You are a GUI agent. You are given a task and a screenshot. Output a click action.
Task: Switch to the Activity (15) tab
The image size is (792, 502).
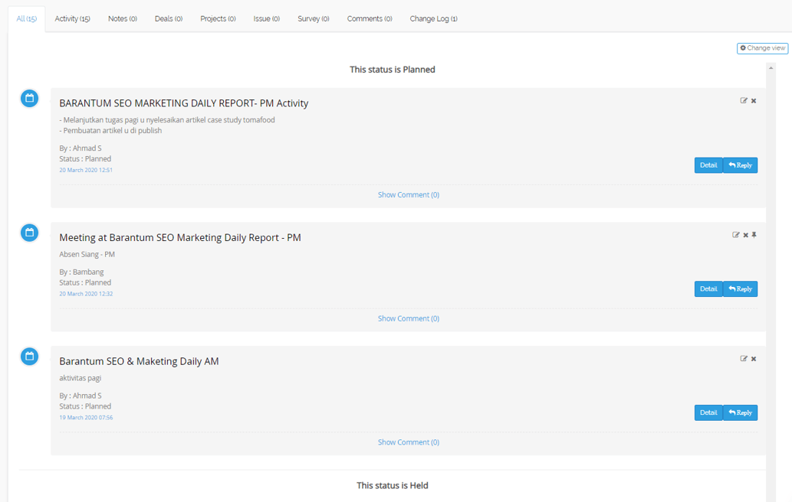click(x=72, y=18)
